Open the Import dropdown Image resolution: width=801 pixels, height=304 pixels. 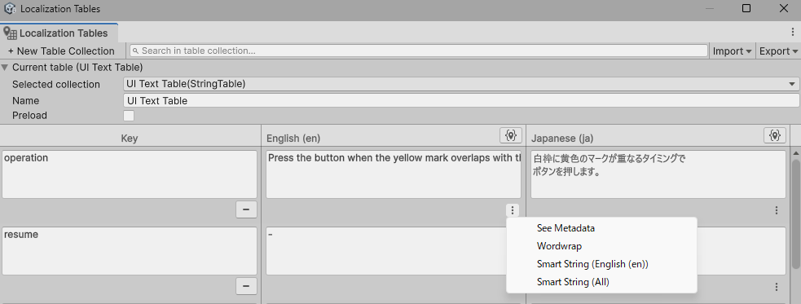(732, 51)
